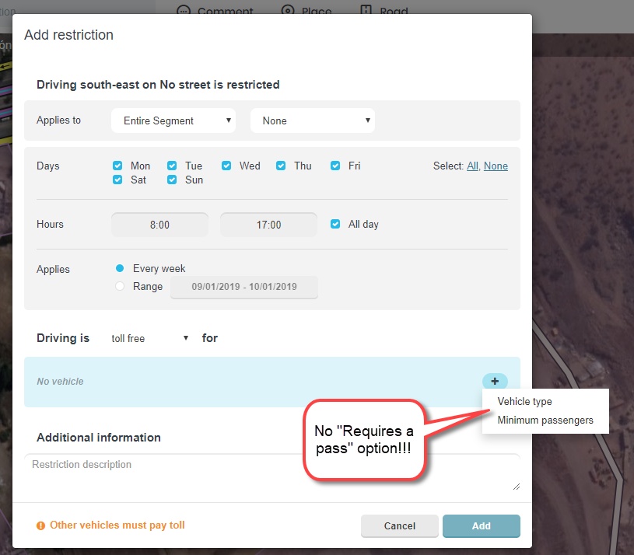634x555 pixels.
Task: Uncheck the Sun day checkbox
Action: point(170,180)
